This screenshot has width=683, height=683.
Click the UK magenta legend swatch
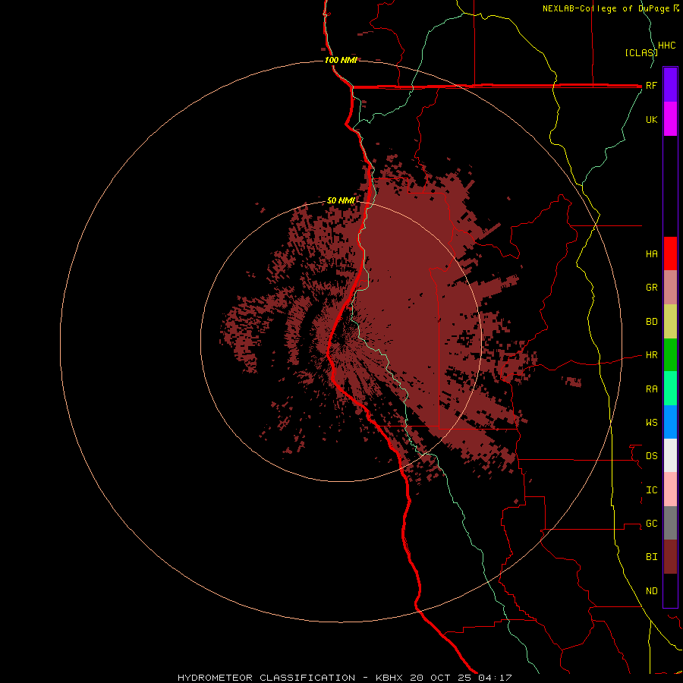click(x=670, y=119)
